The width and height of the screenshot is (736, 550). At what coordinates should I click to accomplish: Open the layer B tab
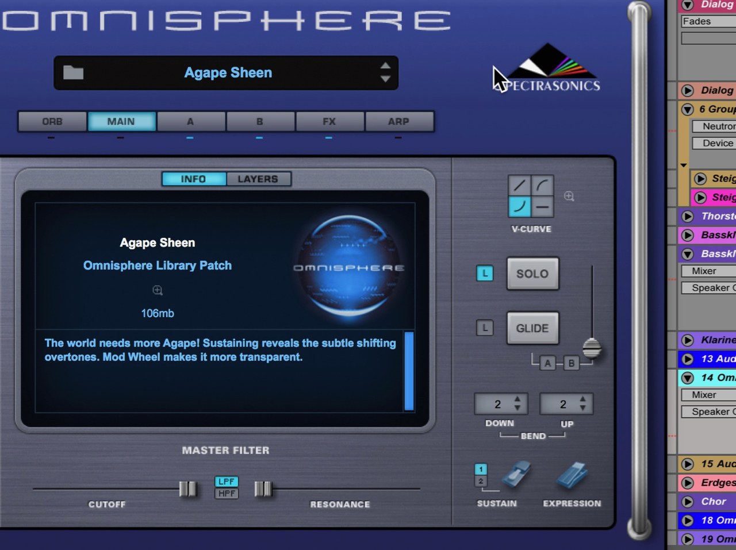pyautogui.click(x=260, y=121)
